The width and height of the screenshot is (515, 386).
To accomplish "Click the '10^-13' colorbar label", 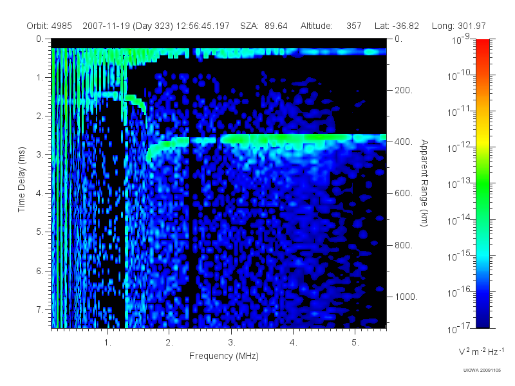I will pyautogui.click(x=460, y=183).
